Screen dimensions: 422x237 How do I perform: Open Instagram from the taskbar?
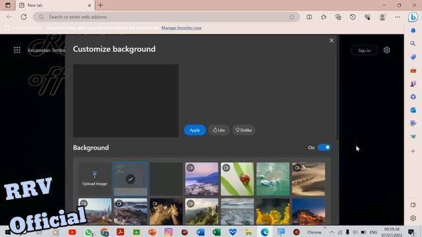point(169,232)
